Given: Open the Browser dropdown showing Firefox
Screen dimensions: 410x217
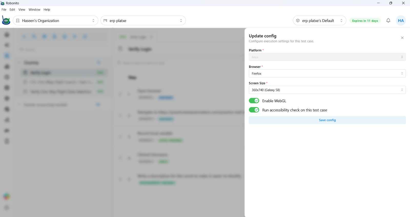Looking at the screenshot, I should (327, 73).
